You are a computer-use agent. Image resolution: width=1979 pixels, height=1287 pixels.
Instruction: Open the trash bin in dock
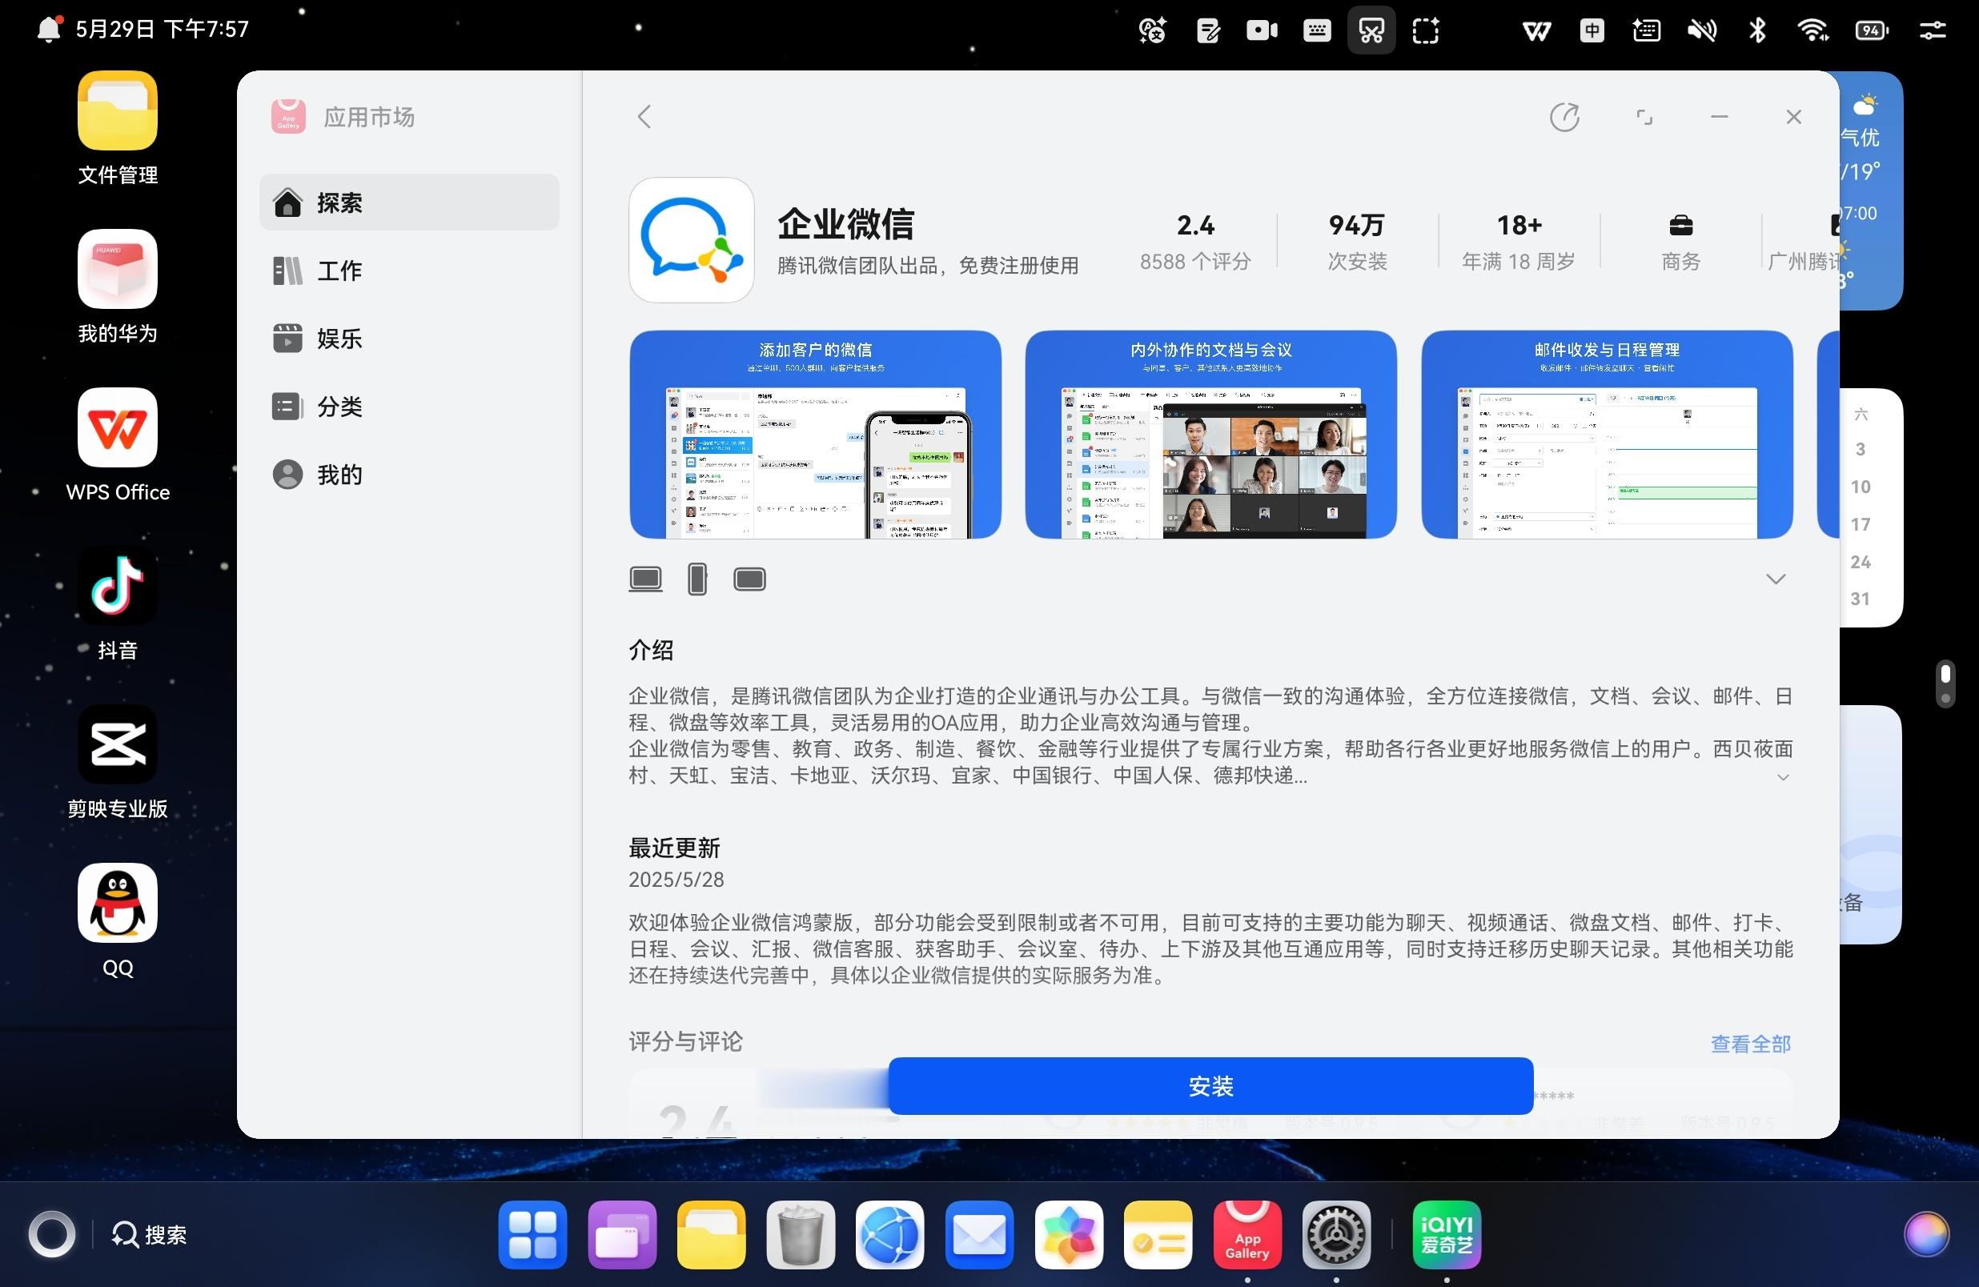pyautogui.click(x=800, y=1235)
